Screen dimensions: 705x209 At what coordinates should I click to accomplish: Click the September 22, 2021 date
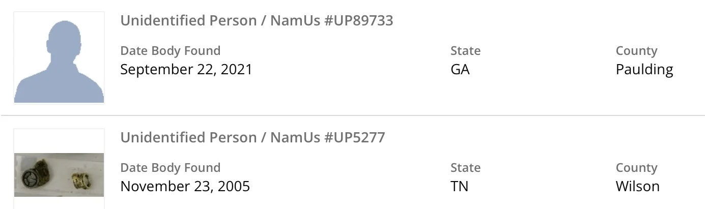[x=186, y=69]
